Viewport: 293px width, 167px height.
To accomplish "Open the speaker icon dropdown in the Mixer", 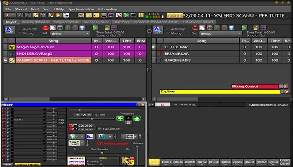I will click(82, 137).
